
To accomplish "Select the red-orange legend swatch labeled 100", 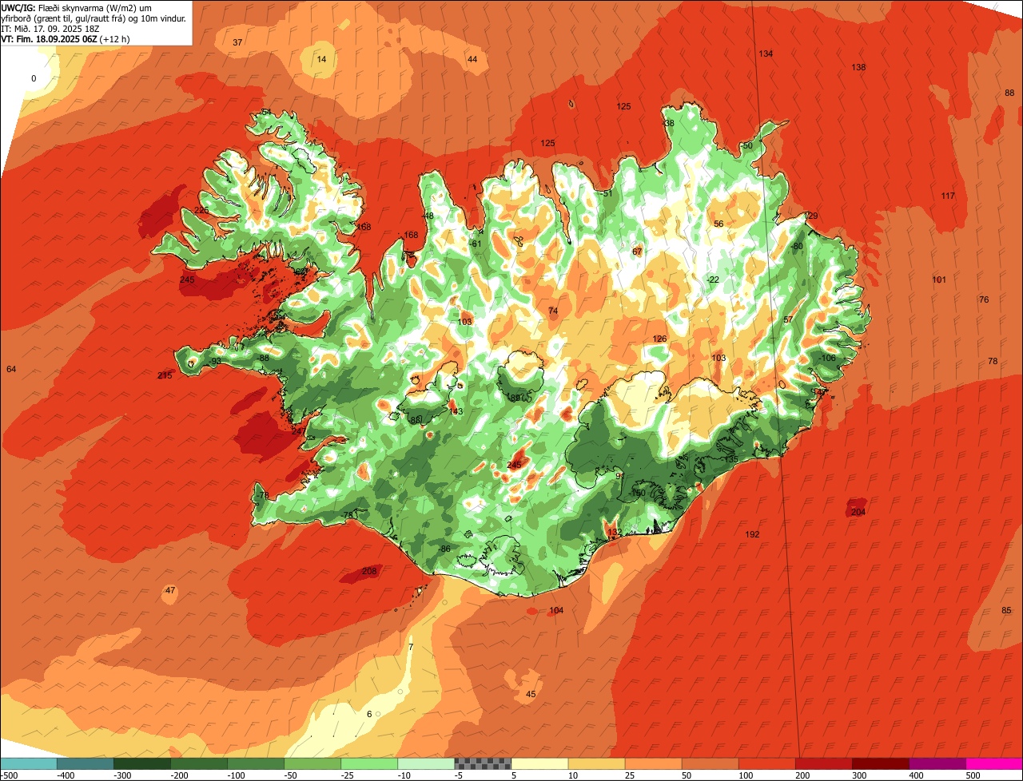I will coord(766,763).
